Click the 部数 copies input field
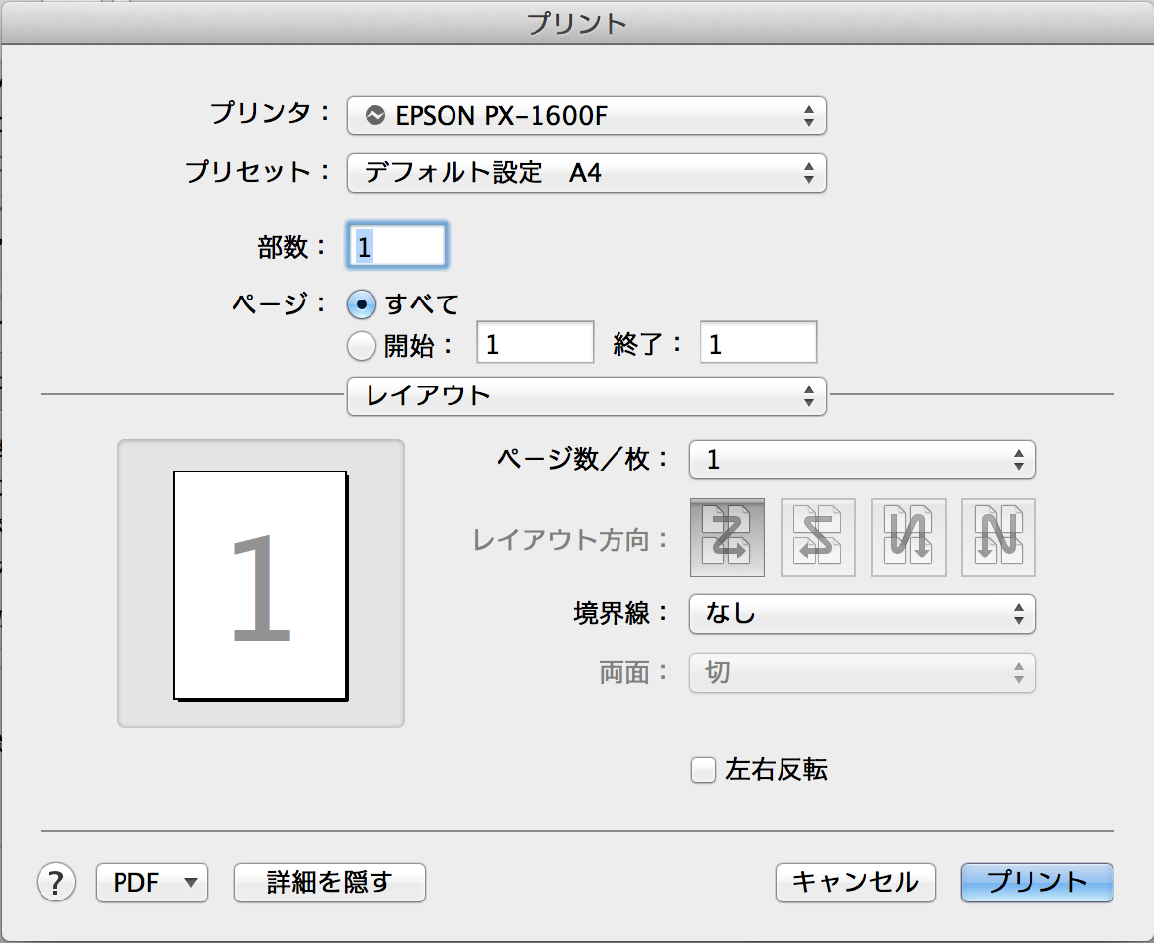The height and width of the screenshot is (943, 1154). [x=397, y=246]
